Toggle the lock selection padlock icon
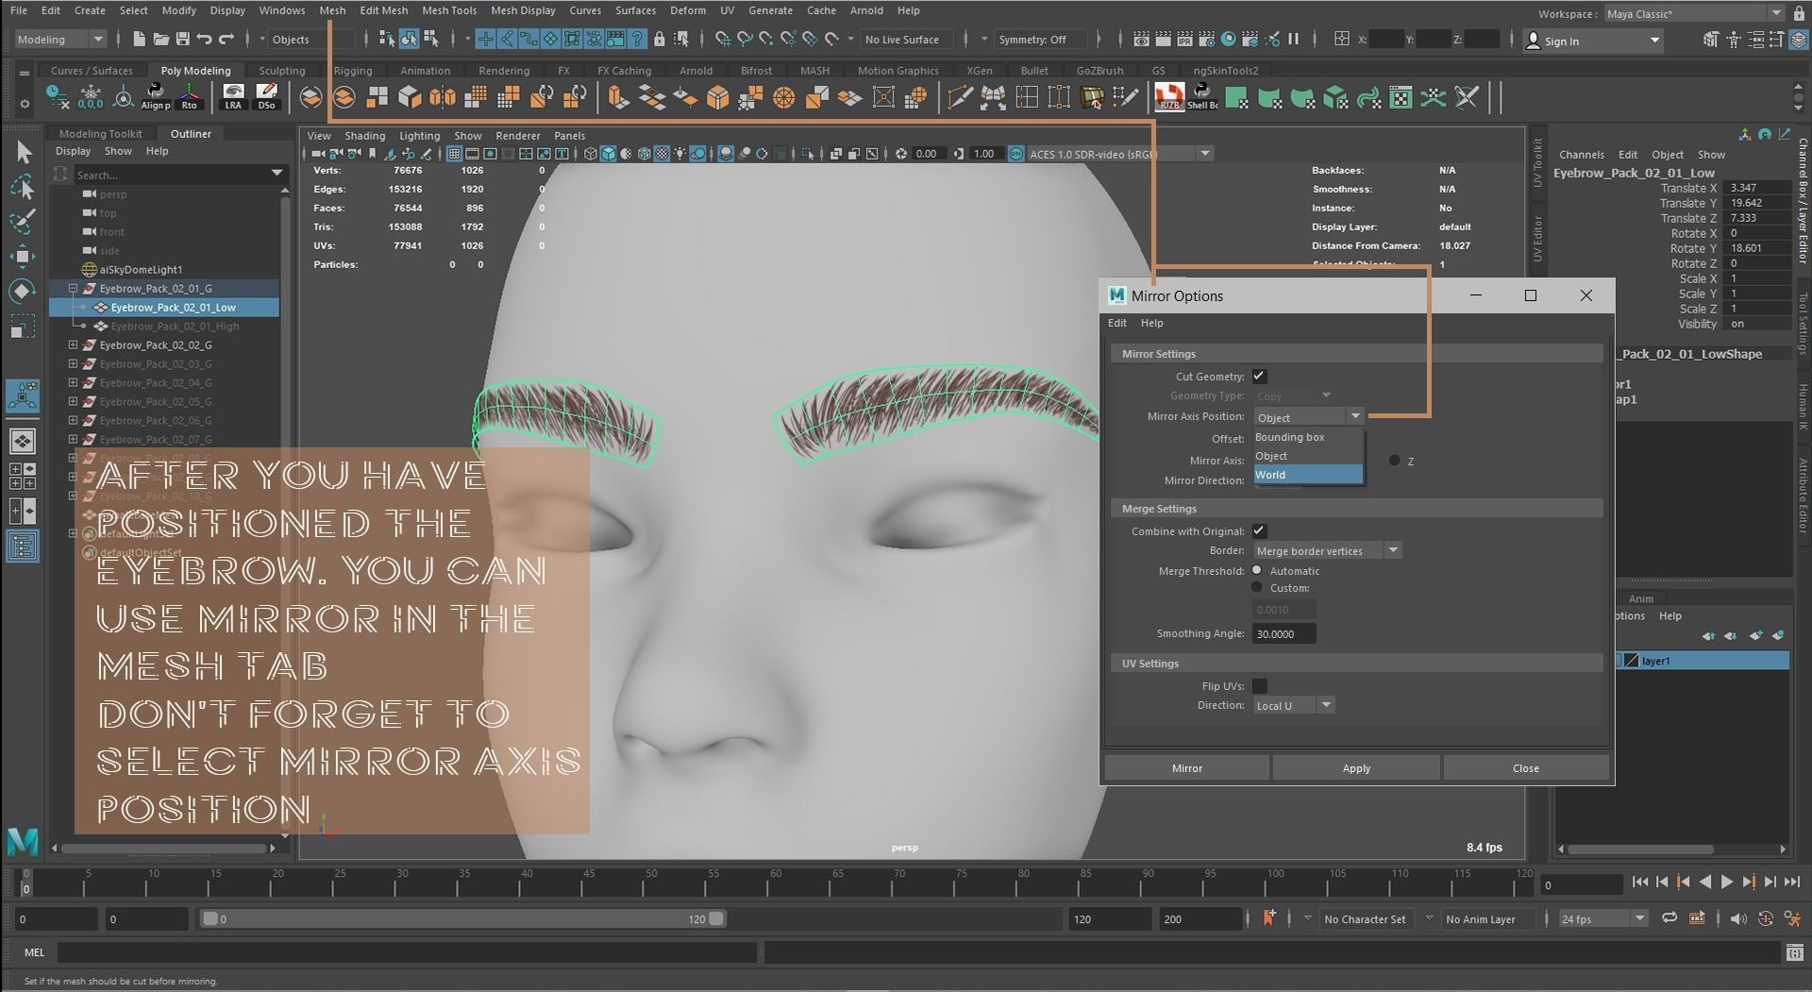The image size is (1812, 992). [x=659, y=39]
